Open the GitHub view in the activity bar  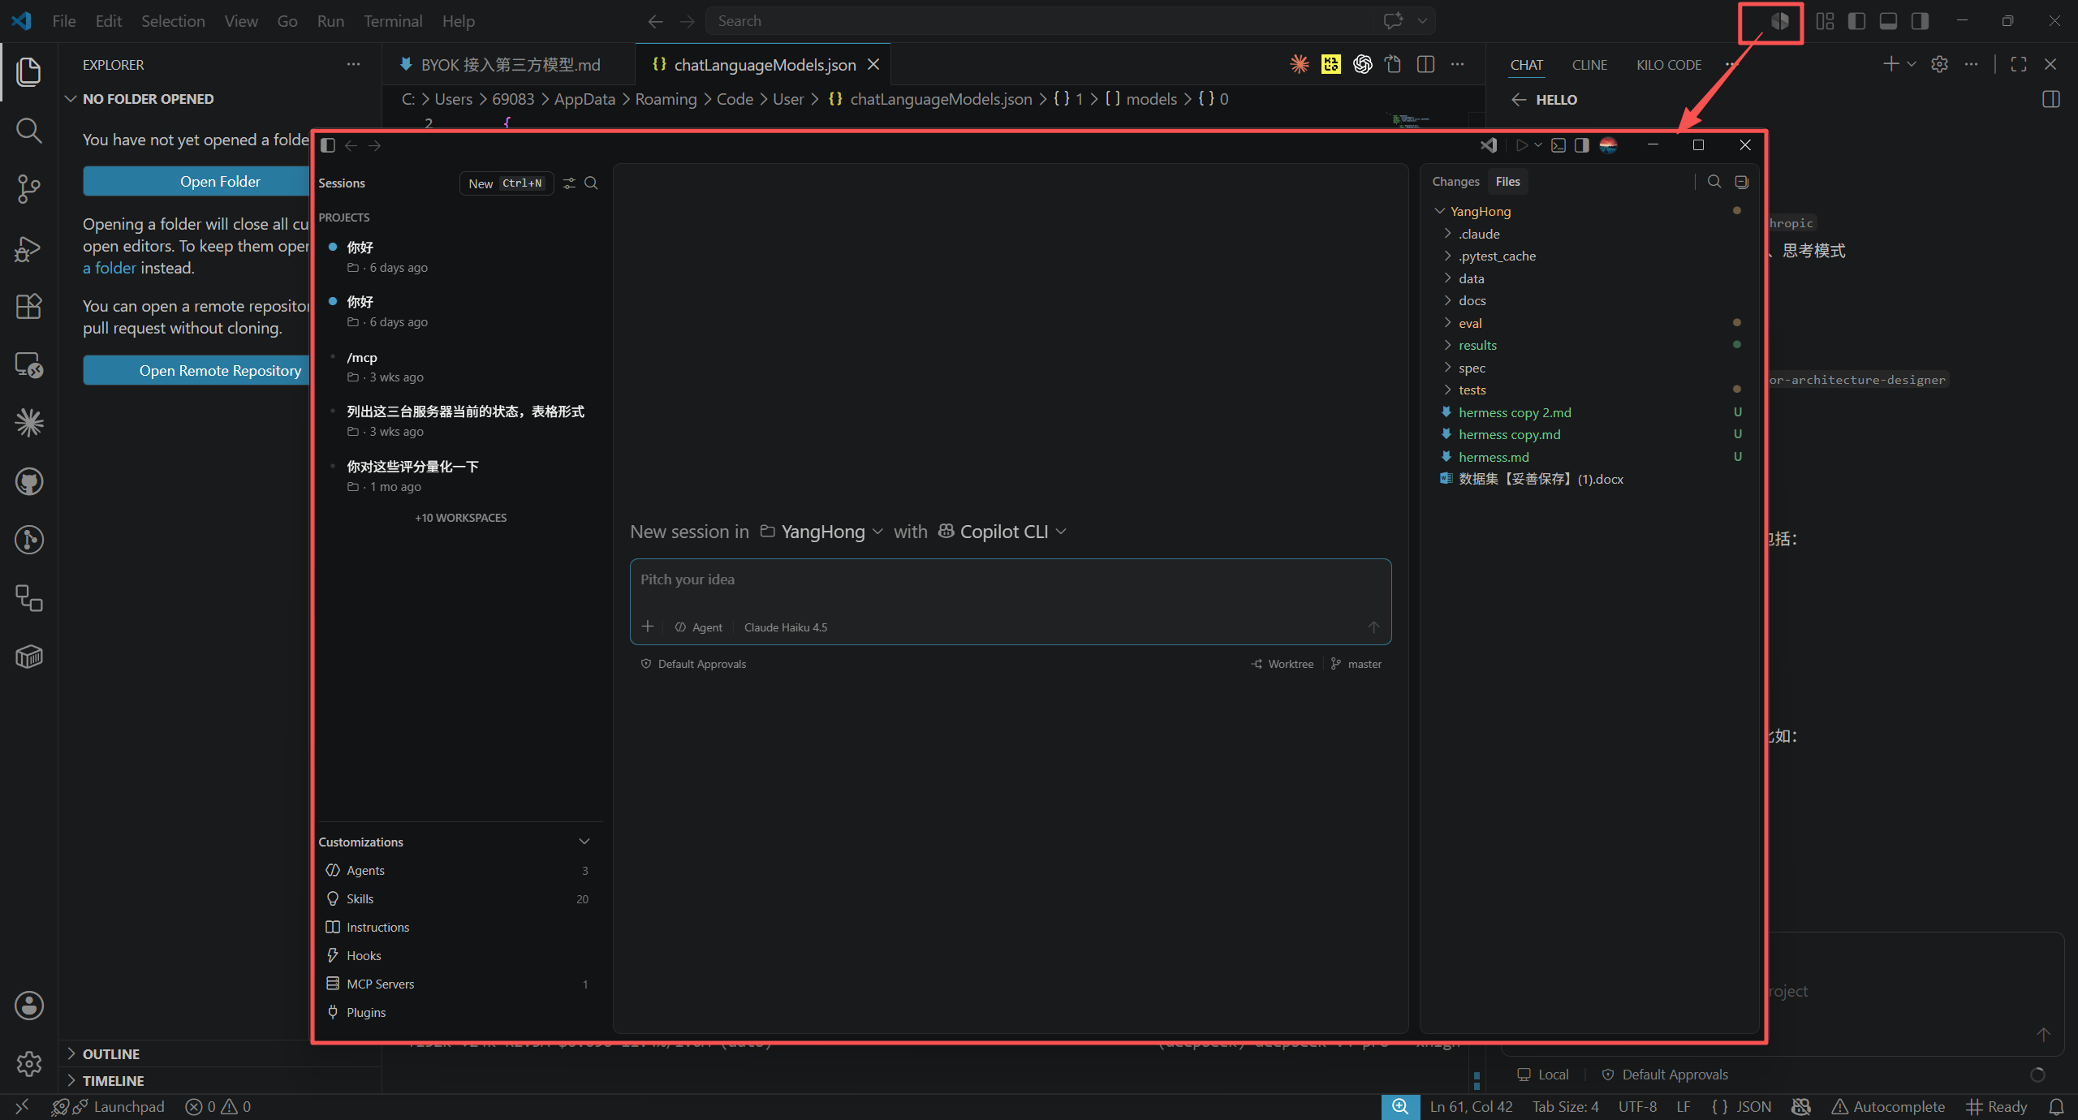click(29, 481)
